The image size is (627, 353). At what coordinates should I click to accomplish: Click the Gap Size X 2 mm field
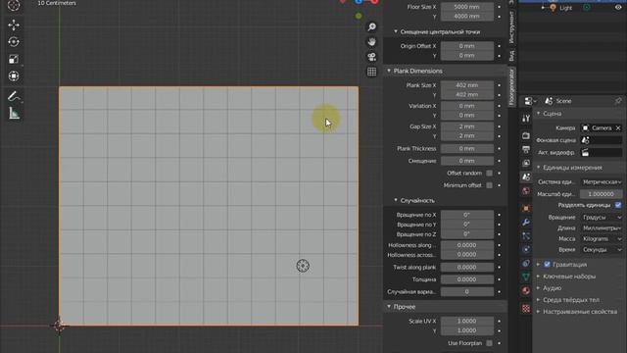[466, 126]
